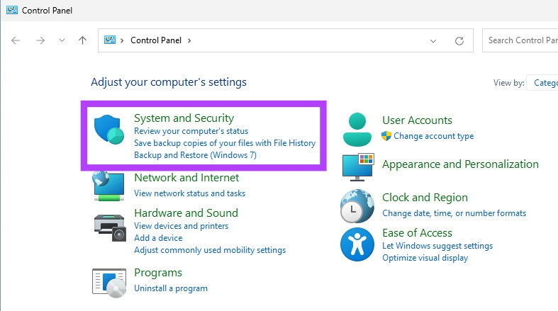The height and width of the screenshot is (311, 558).
Task: Click the Add a device link
Action: pos(158,238)
